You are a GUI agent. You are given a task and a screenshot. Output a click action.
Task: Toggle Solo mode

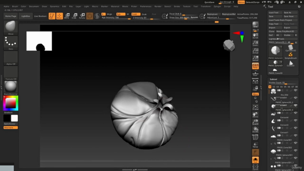pyautogui.click(x=256, y=160)
